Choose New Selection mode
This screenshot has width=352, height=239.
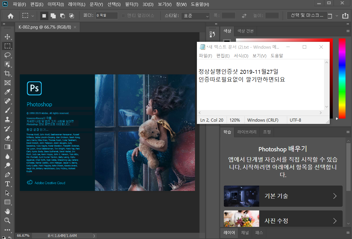[44, 16]
